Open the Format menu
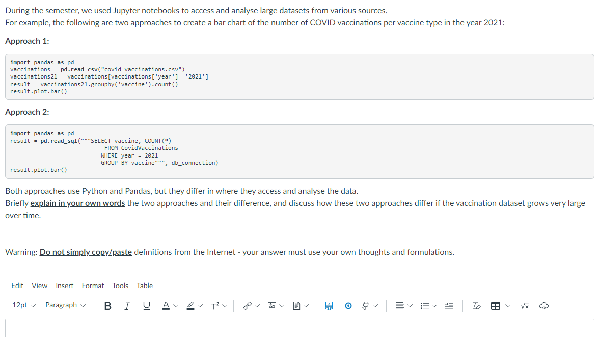 coord(93,286)
